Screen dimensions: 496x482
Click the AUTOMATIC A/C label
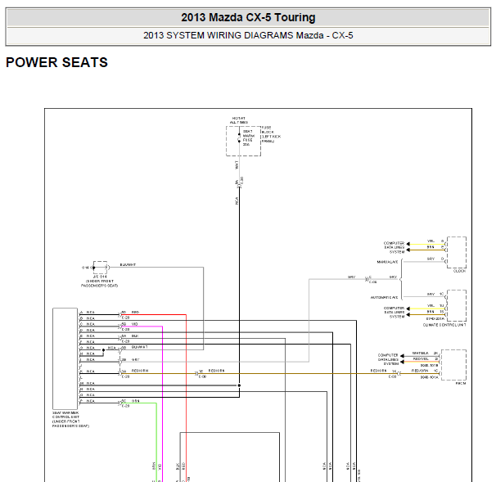(384, 298)
